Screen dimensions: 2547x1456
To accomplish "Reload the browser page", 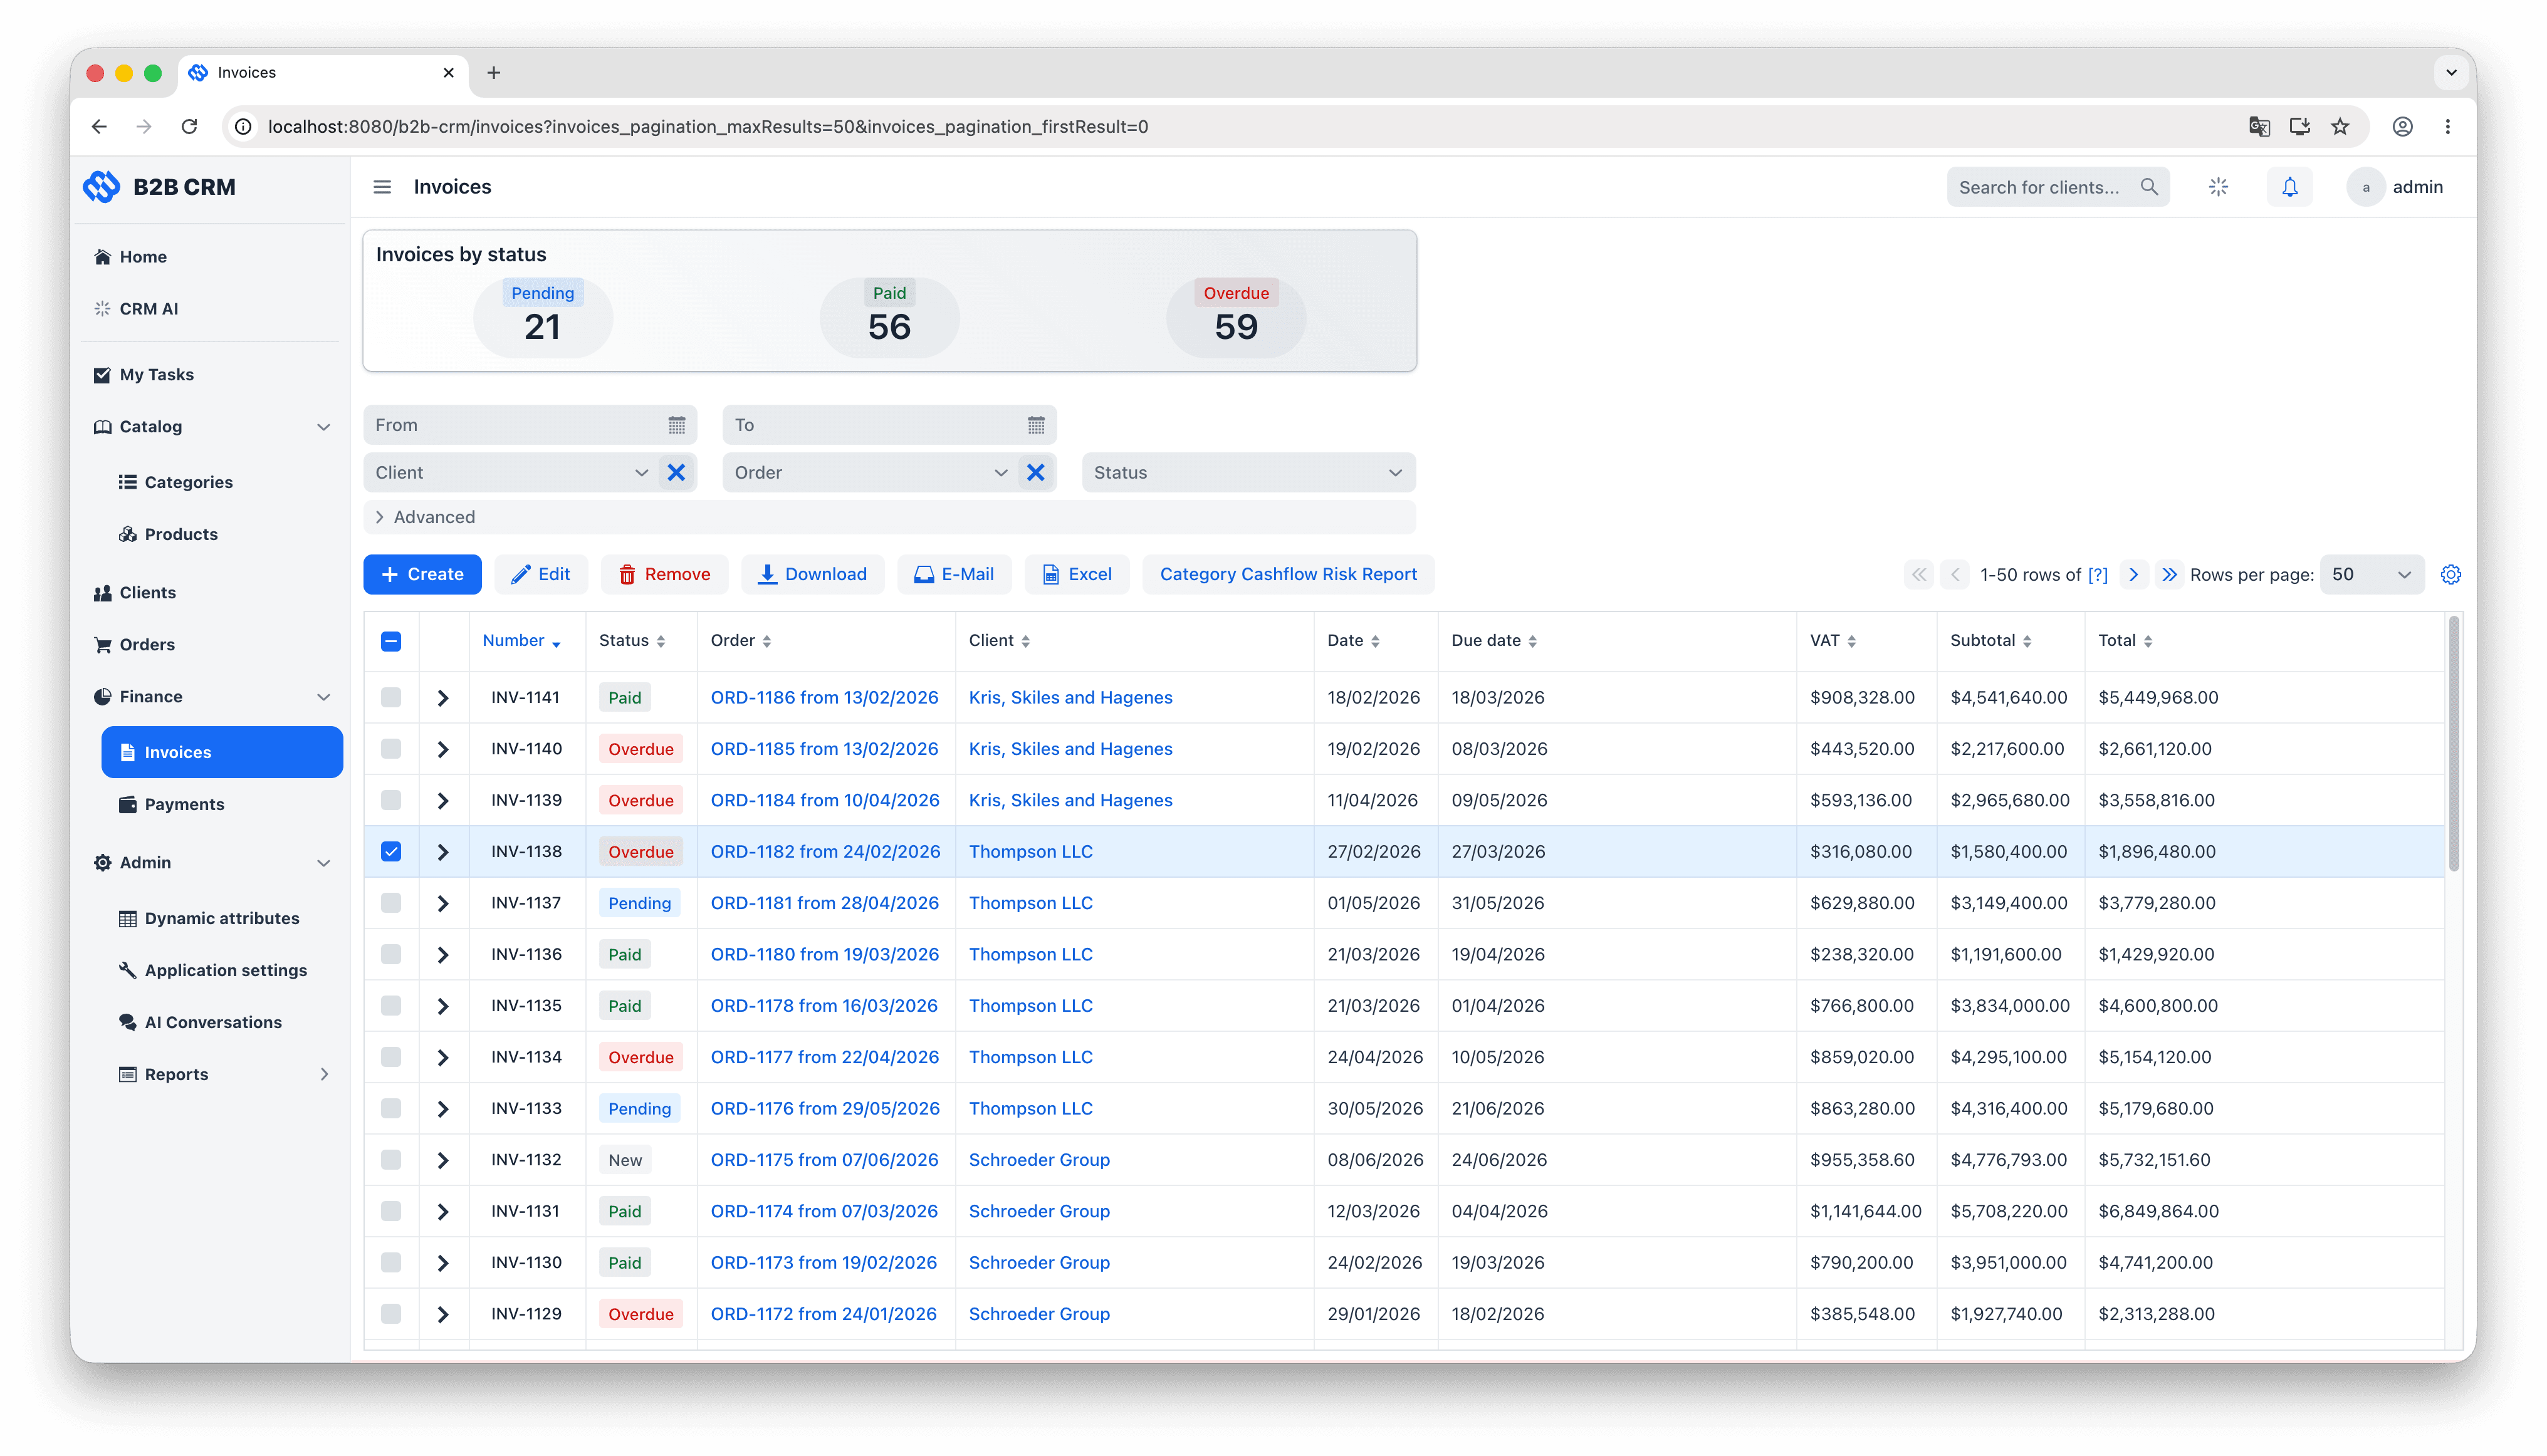I will click(189, 127).
